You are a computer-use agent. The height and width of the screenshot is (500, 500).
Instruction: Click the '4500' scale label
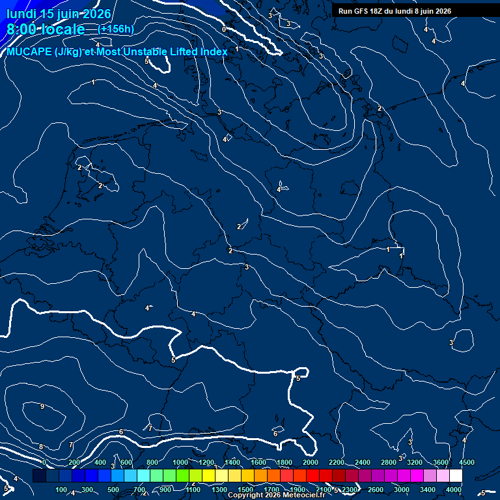pos(467,462)
